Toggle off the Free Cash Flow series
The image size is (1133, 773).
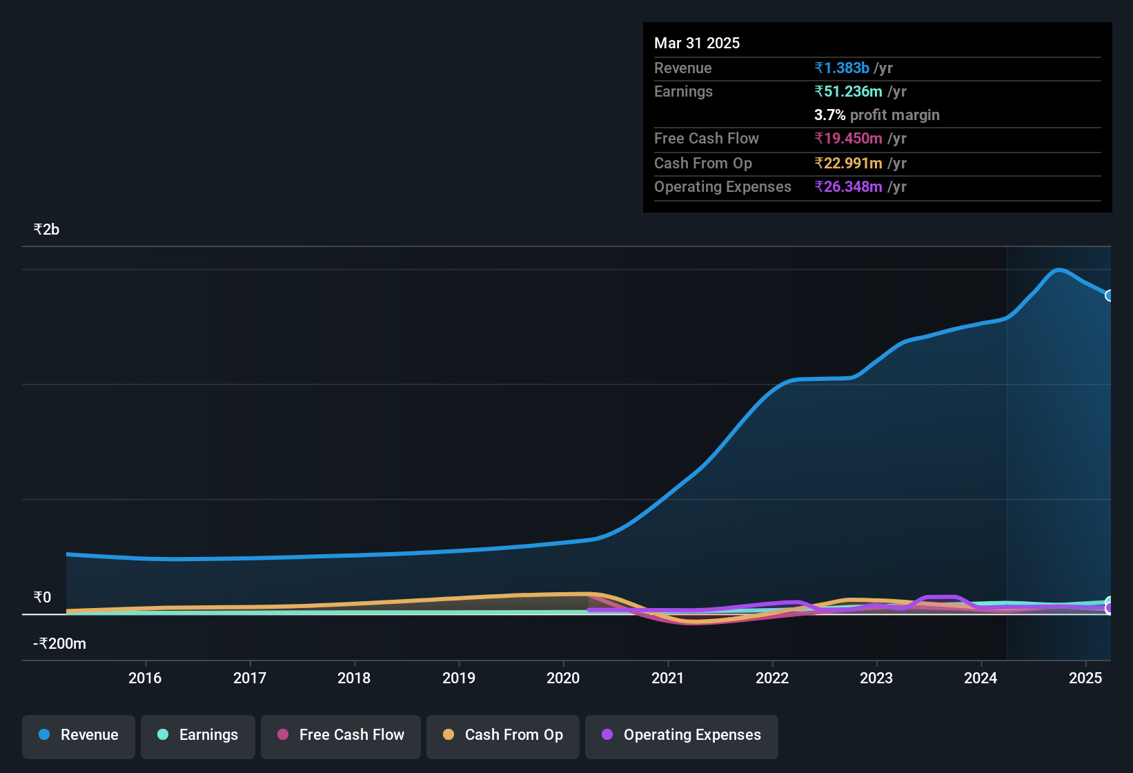pos(340,735)
